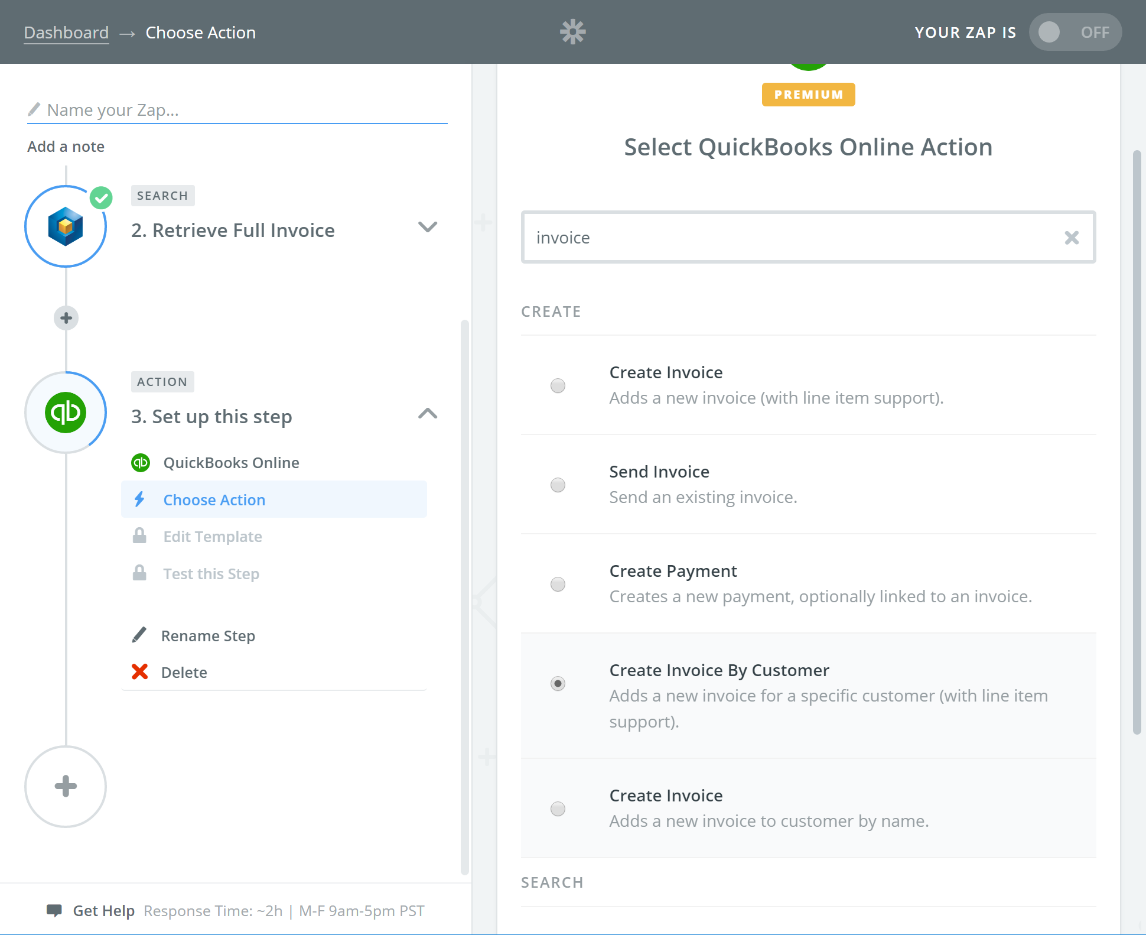Click the 2. Retrieve Full Invoice title

[233, 230]
